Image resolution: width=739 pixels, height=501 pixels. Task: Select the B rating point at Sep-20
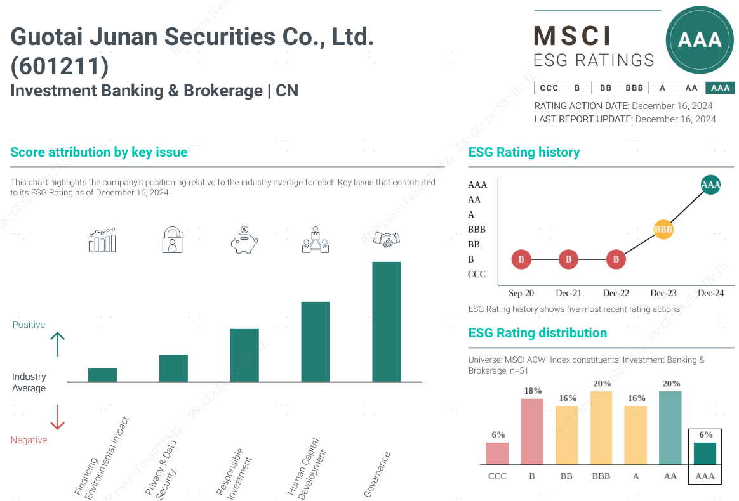coord(521,259)
